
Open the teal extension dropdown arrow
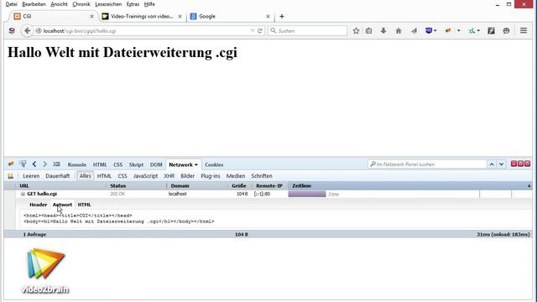coord(478,31)
